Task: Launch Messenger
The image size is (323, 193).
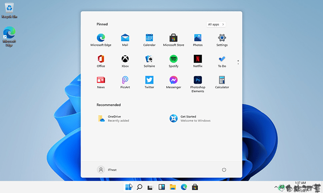Action: [x=174, y=82]
